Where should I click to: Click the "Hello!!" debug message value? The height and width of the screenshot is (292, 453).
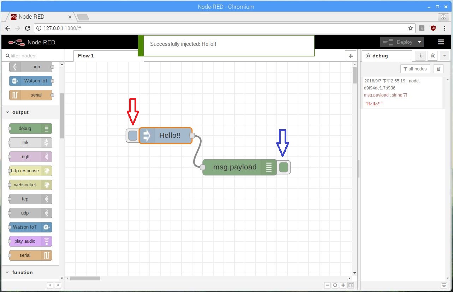point(374,104)
